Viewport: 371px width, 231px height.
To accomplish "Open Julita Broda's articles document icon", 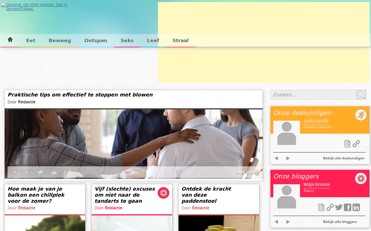I will click(x=348, y=144).
